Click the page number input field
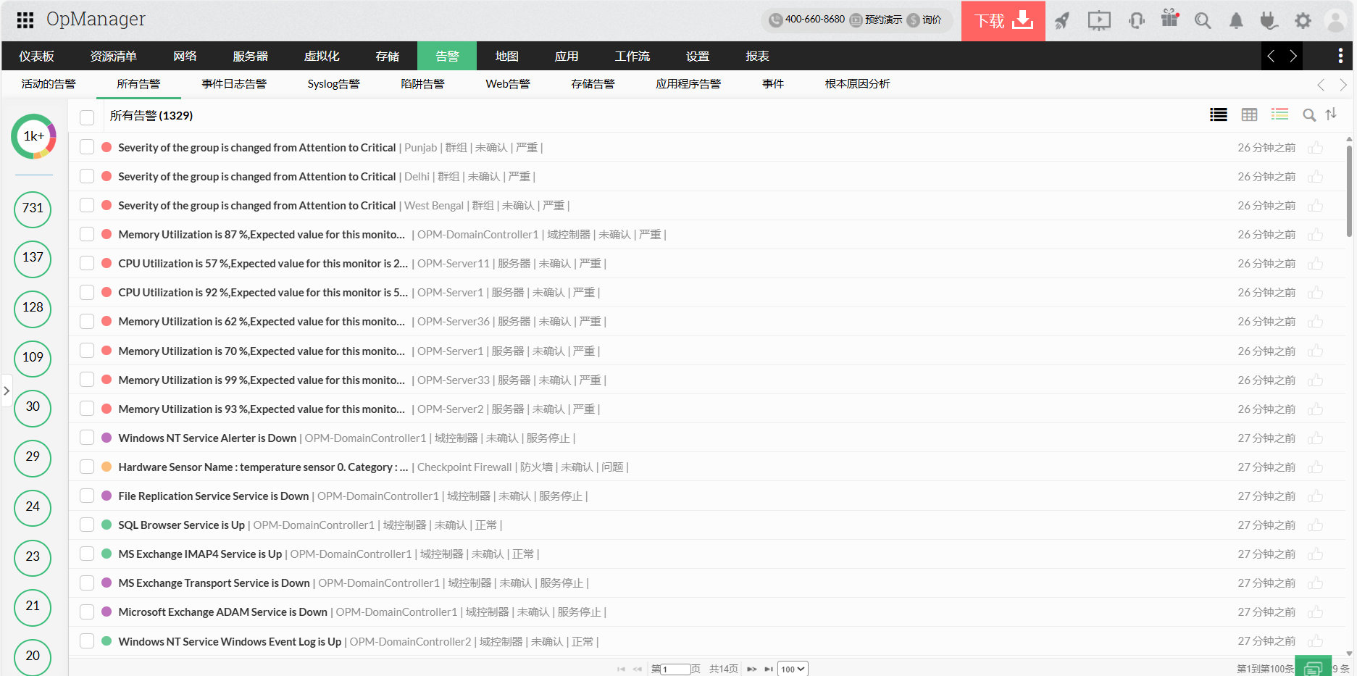The width and height of the screenshot is (1357, 676). coord(675,669)
